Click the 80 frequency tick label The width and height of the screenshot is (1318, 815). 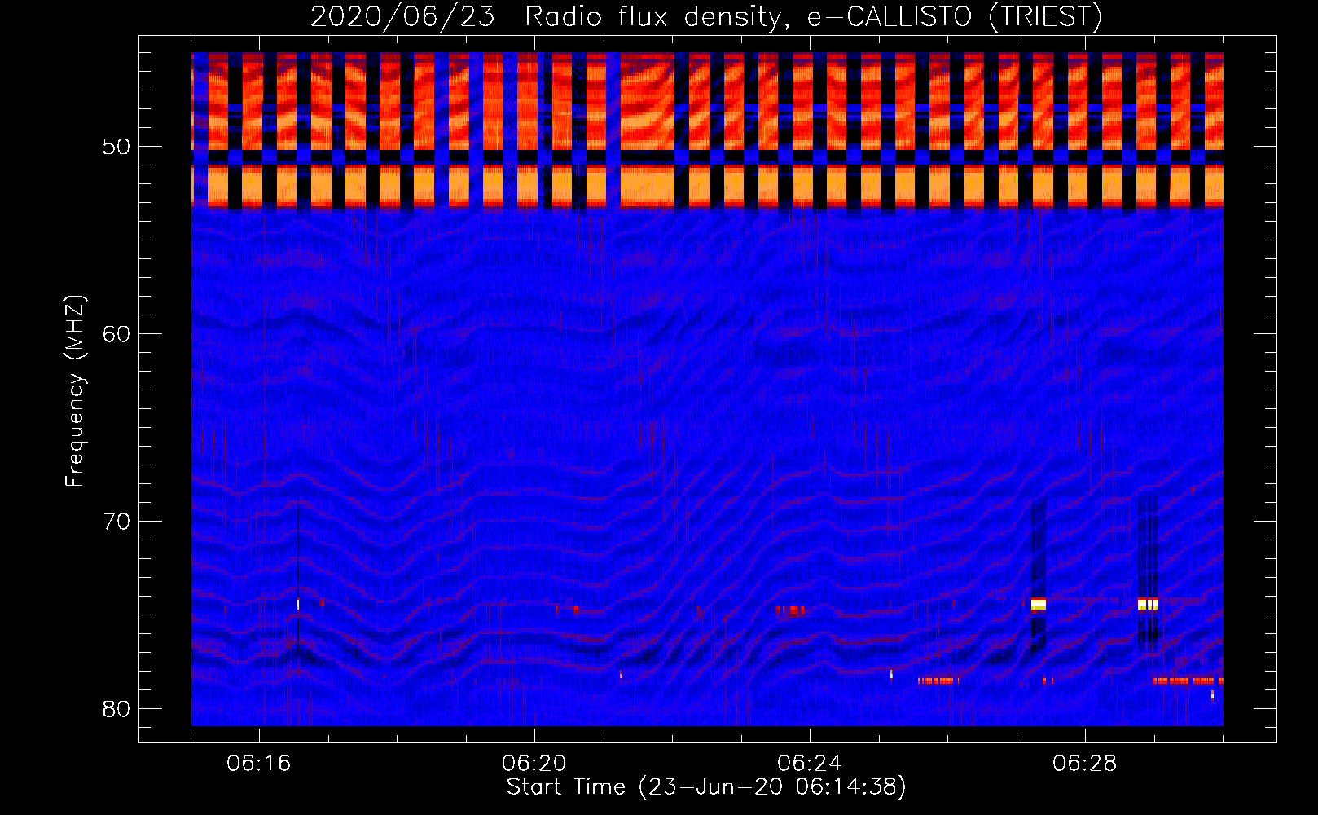click(117, 709)
